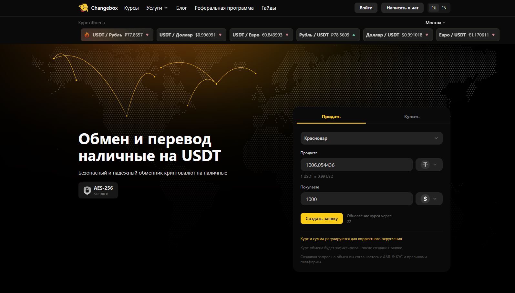Open the Услуги dropdown menu

(157, 8)
